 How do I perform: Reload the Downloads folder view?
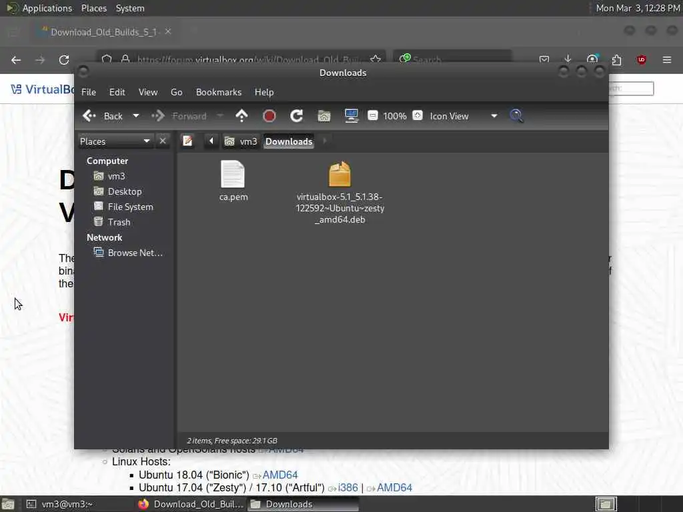297,116
